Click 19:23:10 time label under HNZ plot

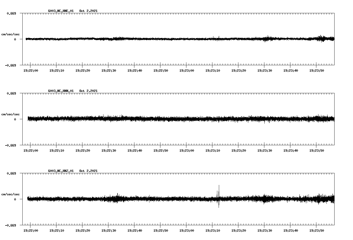click(213, 230)
